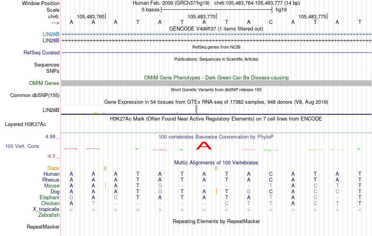Select the Dog alignment row label
Screen dimensions: 372x236
pyautogui.click(x=55, y=192)
